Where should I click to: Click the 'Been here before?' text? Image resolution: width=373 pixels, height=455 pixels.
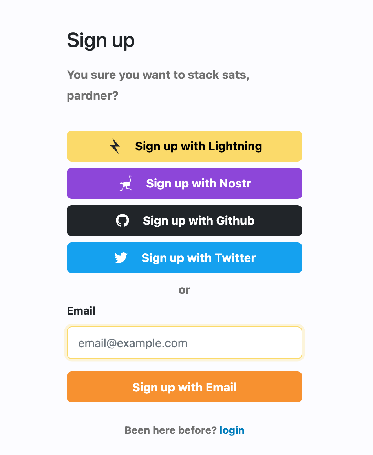[x=170, y=430]
